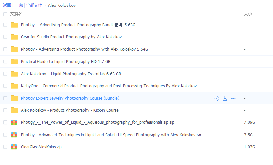Click the folder icon of KelbyOne Commercial Product Photography
This screenshot has width=273, height=165.
tap(14, 86)
